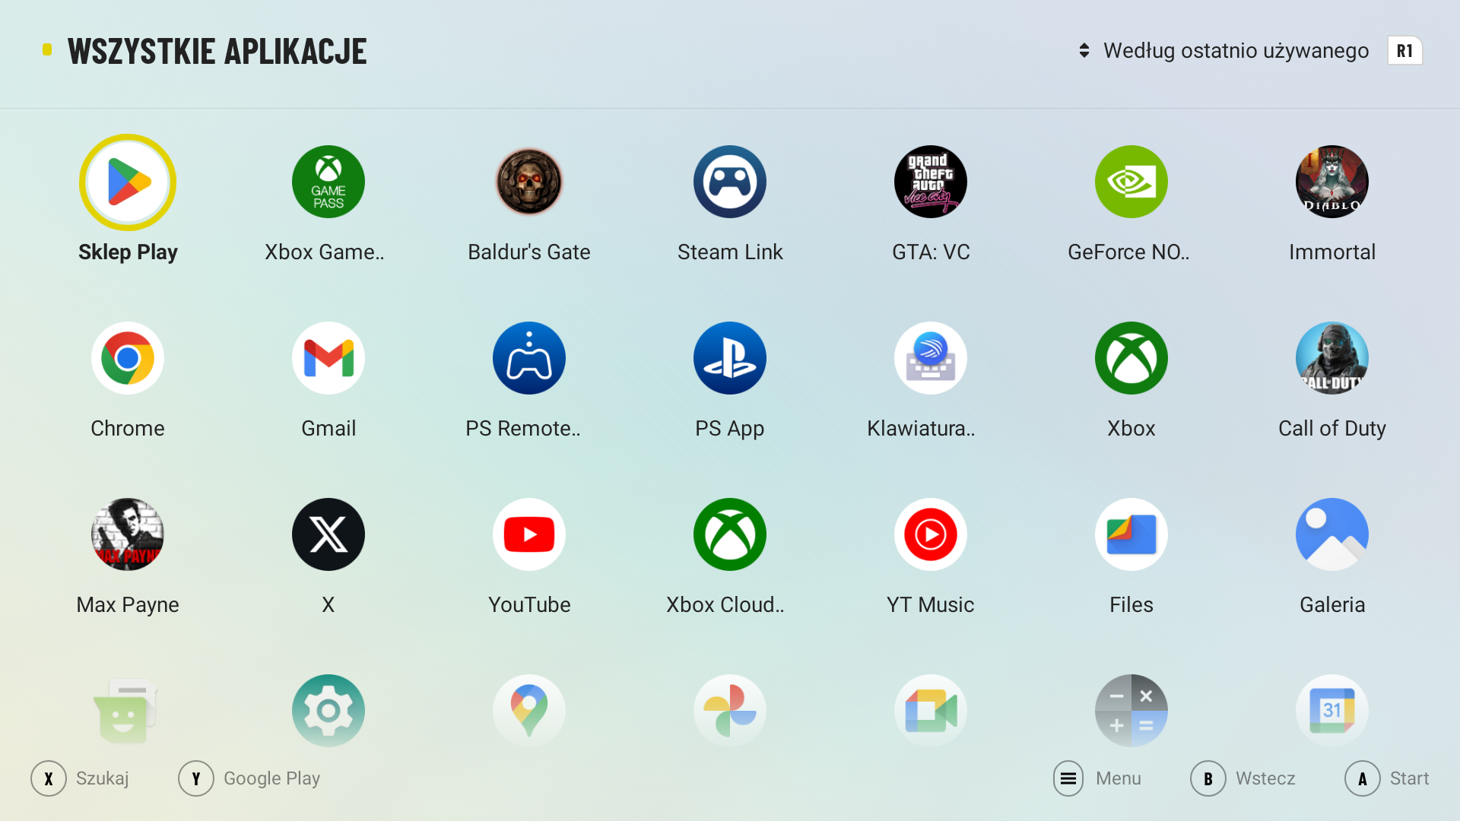Viewport: 1460px width, 821px height.
Task: Launch Call of Duty game
Action: pos(1332,359)
